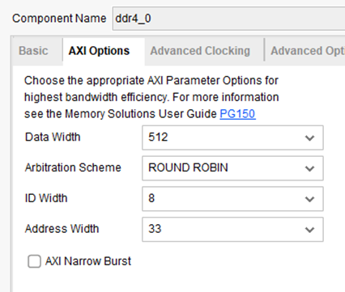Click the "ID Width" label

click(46, 198)
